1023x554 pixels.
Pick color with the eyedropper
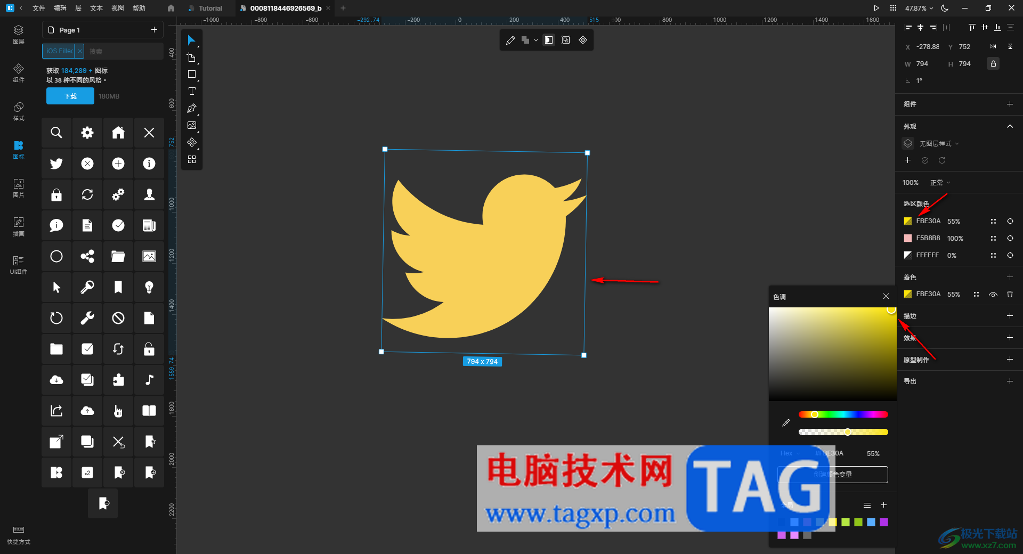click(x=786, y=423)
